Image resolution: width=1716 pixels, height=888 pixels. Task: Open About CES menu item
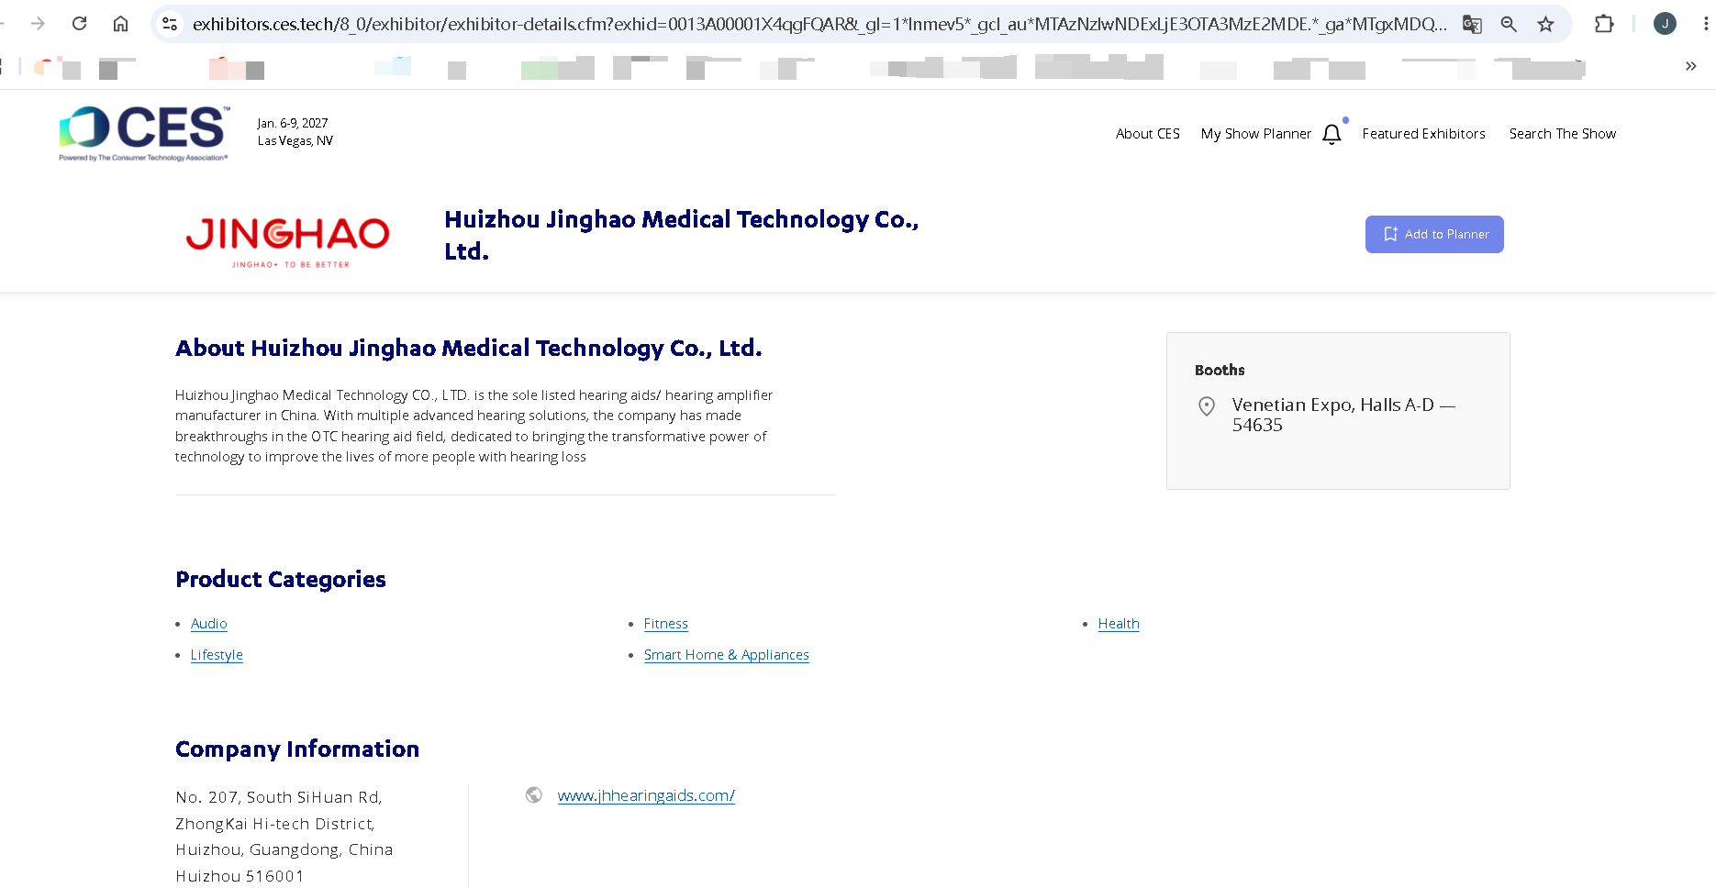pyautogui.click(x=1148, y=134)
